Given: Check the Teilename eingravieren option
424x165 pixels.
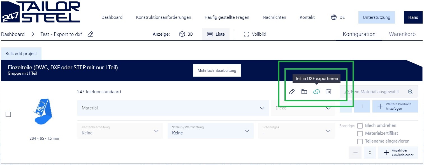Looking at the screenshot, I should [x=360, y=141].
